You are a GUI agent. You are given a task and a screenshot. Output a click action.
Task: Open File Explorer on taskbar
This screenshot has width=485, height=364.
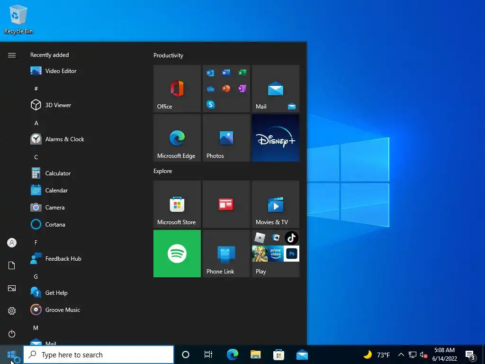(255, 355)
